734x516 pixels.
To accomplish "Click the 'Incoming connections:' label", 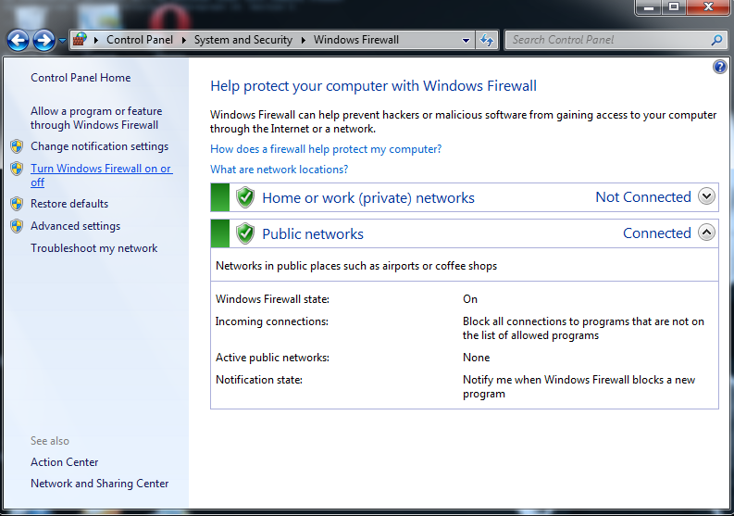I will point(271,321).
